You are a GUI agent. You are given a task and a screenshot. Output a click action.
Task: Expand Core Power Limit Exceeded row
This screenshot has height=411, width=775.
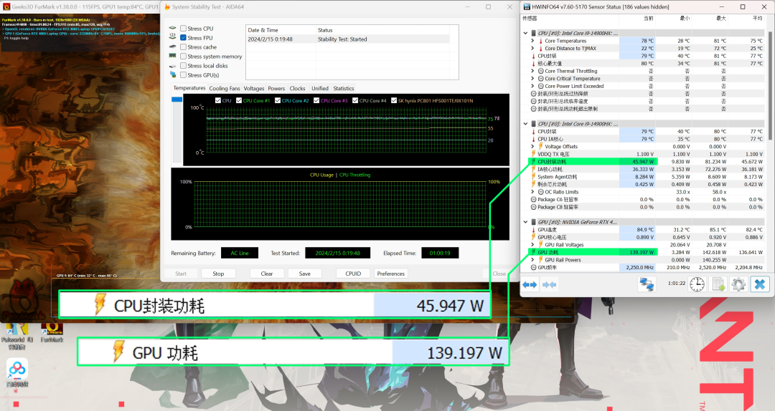(x=532, y=87)
